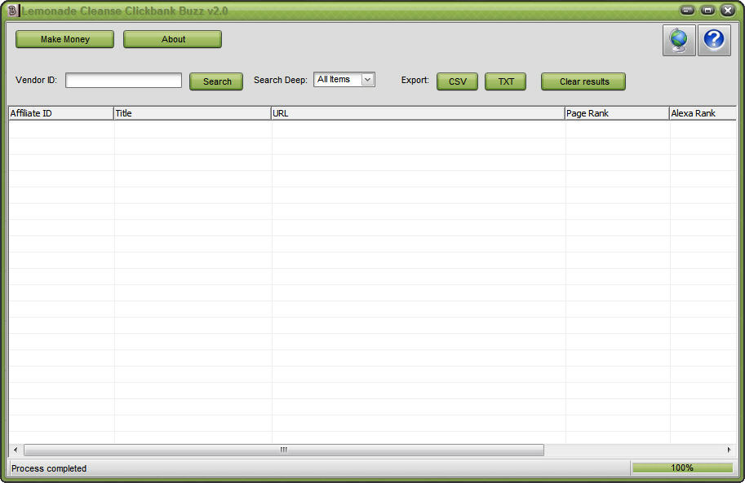Image resolution: width=745 pixels, height=483 pixels.
Task: Click the app icon in the title bar
Action: 13,10
